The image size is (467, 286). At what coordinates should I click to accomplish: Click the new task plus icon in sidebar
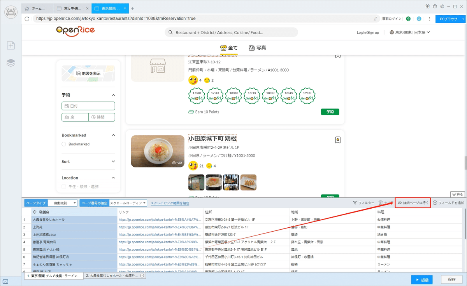pos(11,45)
